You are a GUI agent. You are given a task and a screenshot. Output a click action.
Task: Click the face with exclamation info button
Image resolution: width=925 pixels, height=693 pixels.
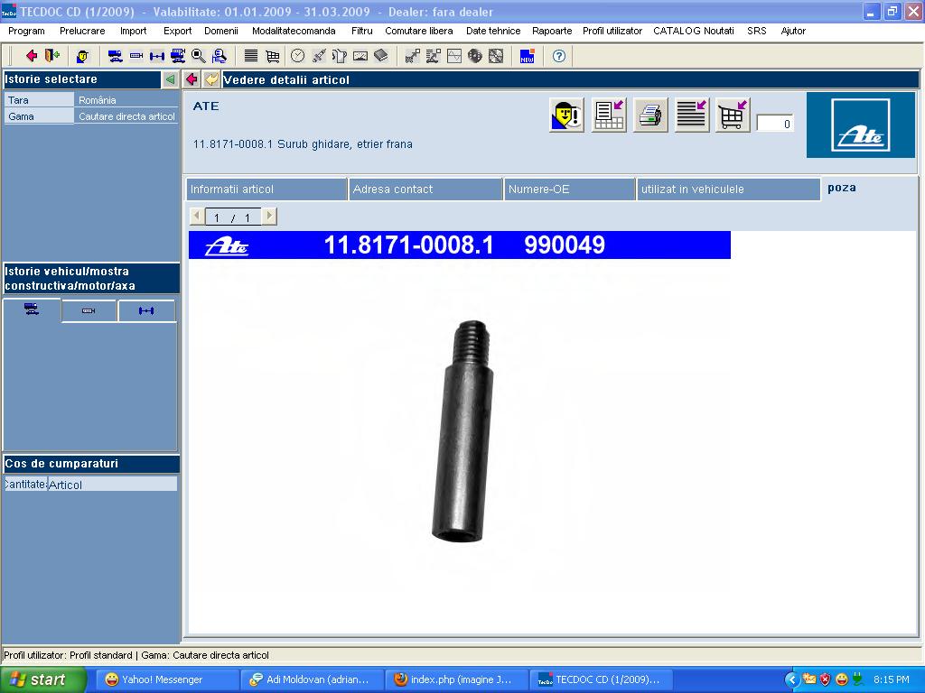click(x=567, y=115)
